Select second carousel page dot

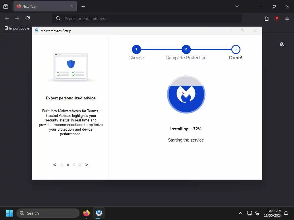(68, 165)
